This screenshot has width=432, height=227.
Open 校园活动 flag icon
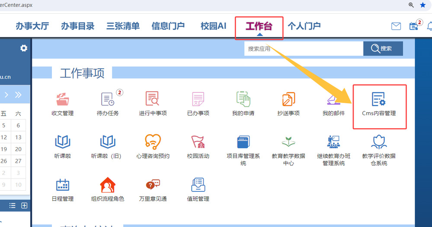[x=198, y=142]
